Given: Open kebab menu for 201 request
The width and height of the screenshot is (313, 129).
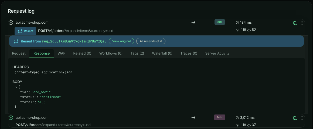Looking at the screenshot, I should tap(302, 23).
